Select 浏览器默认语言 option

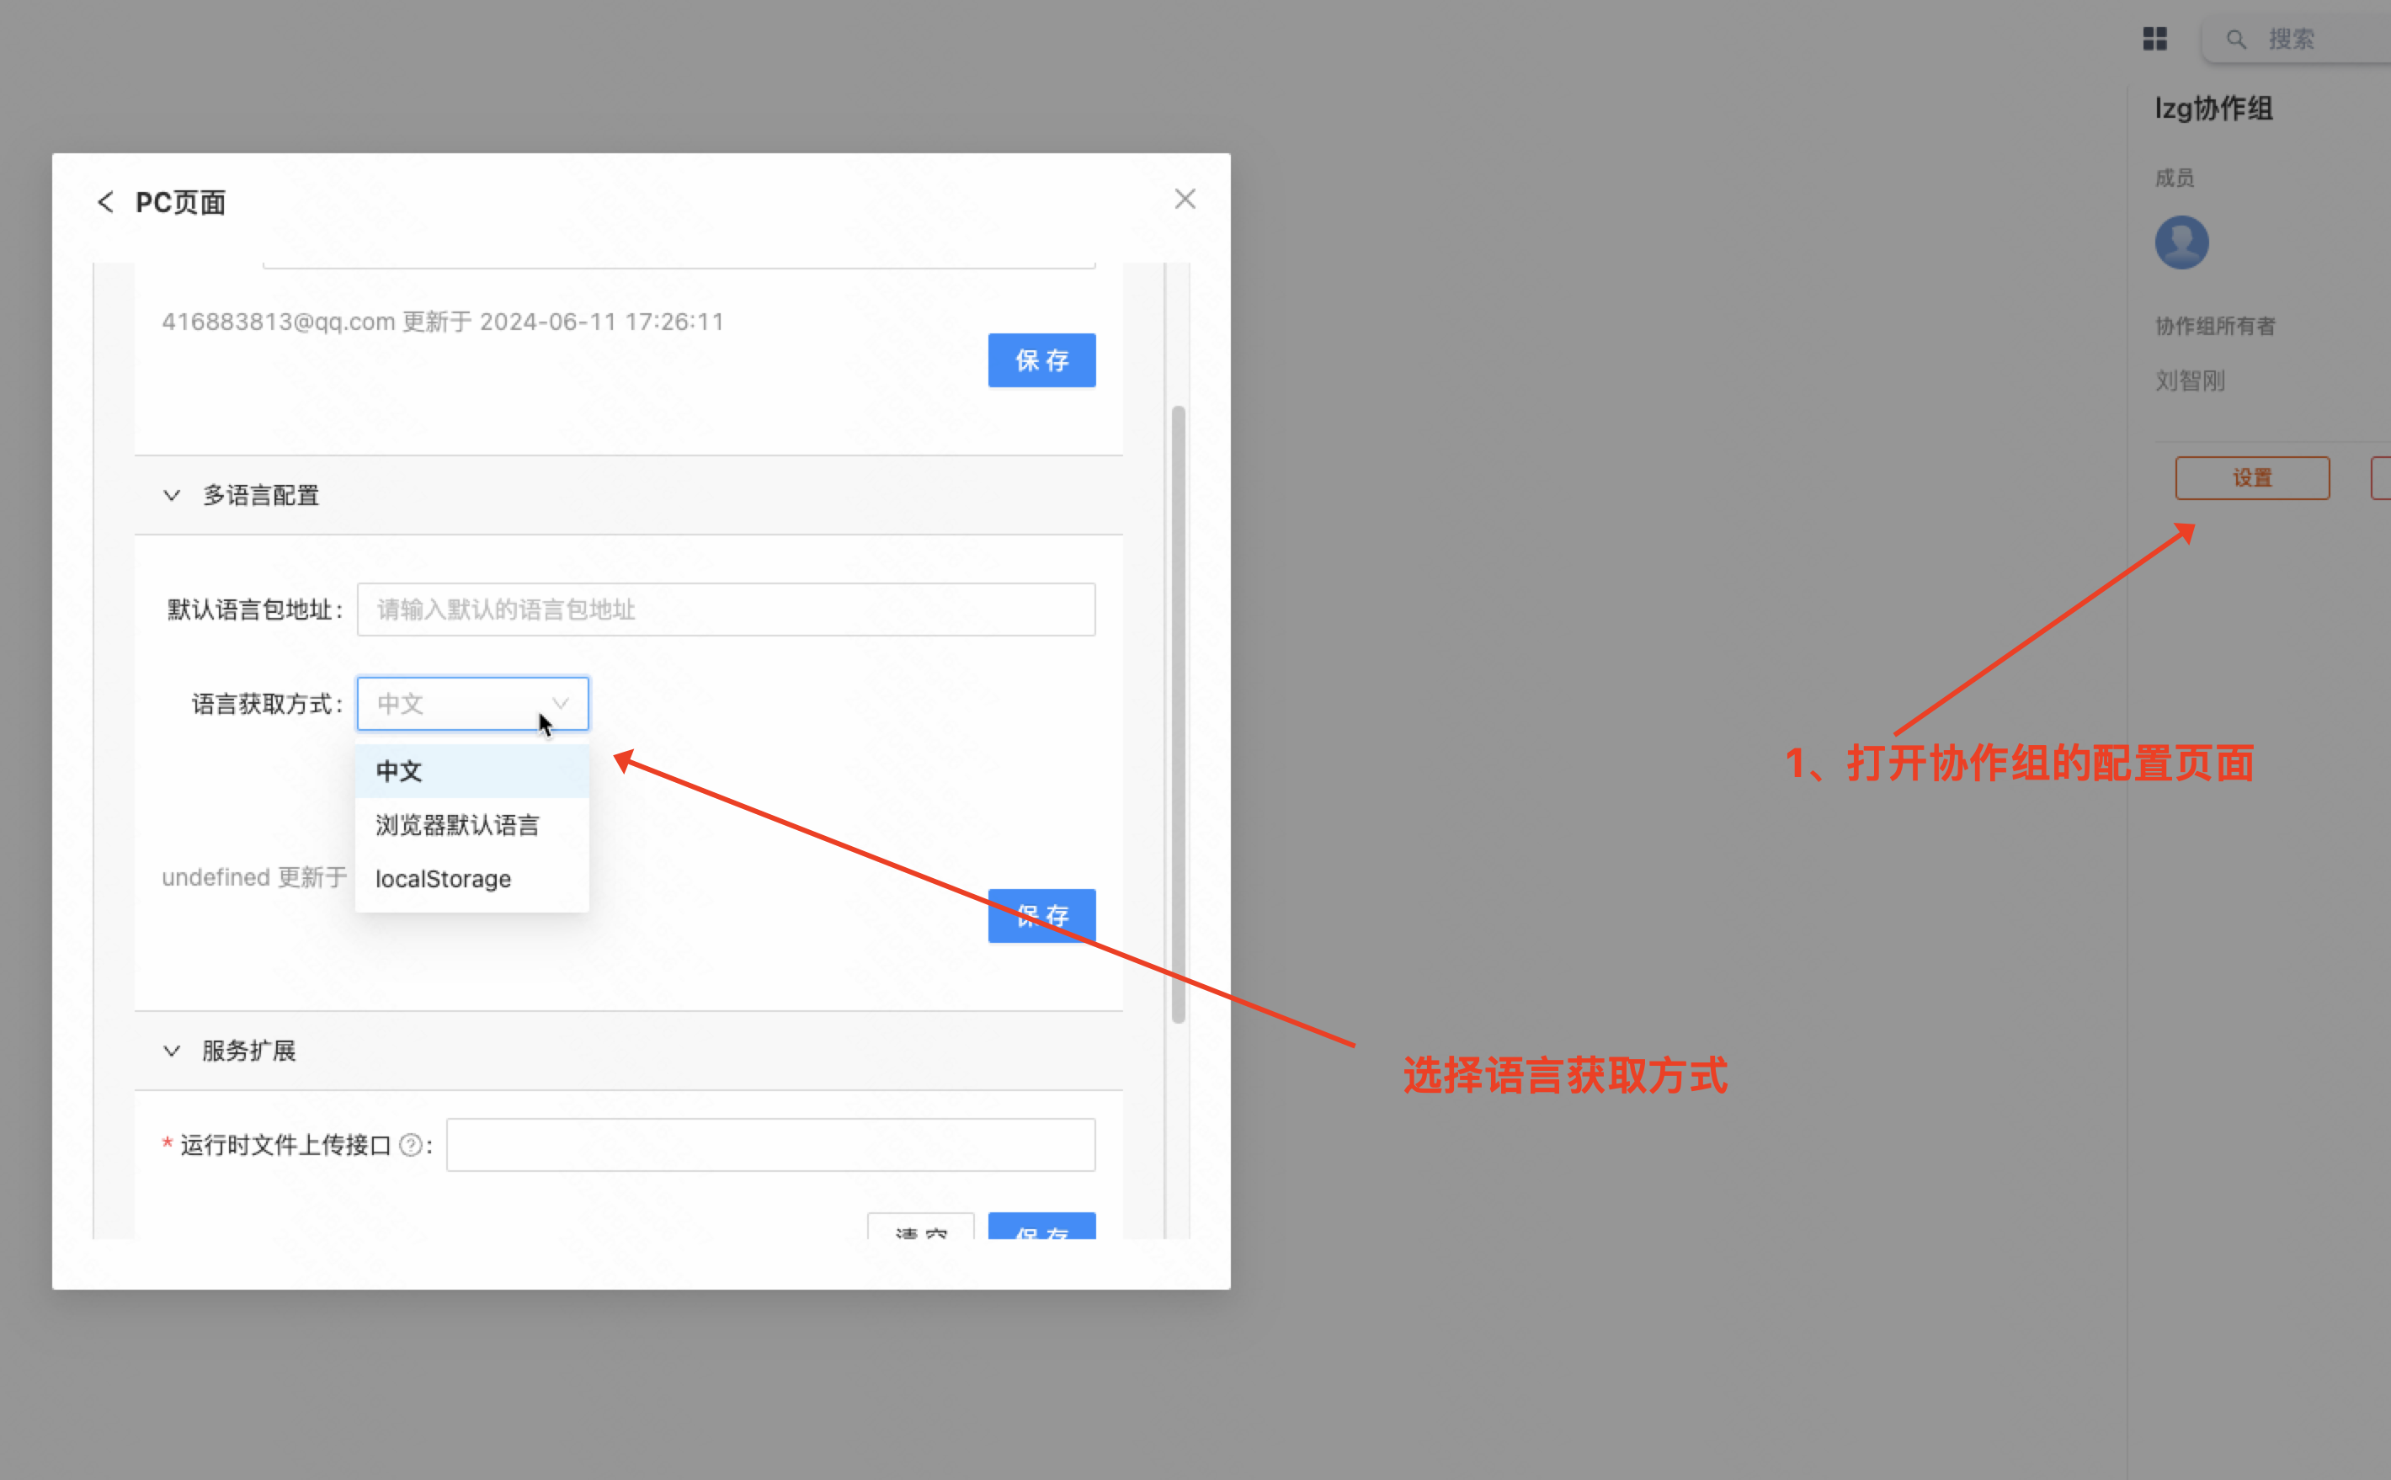coord(471,824)
